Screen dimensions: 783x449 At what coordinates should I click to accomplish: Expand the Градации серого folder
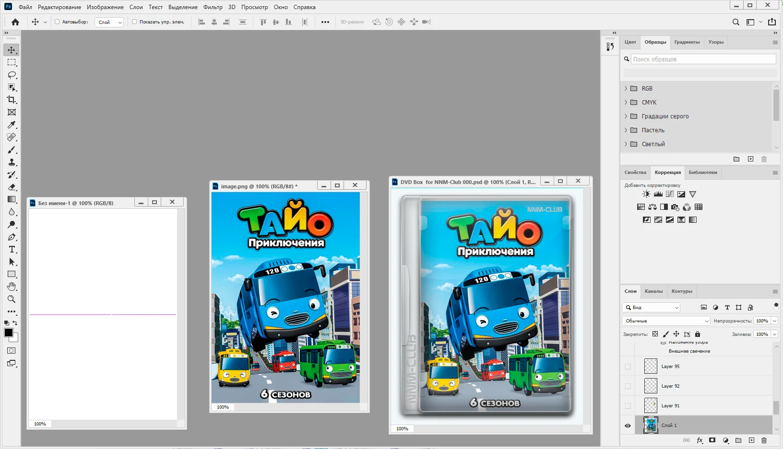tap(626, 116)
